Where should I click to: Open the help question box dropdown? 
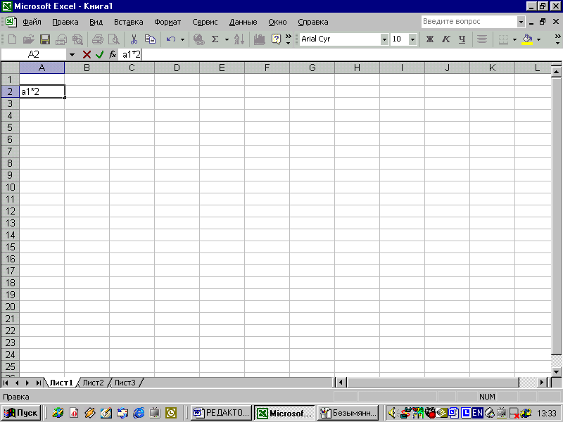pos(521,22)
